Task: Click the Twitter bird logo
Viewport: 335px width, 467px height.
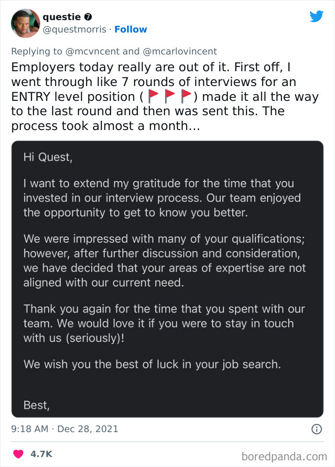Action: [316, 16]
